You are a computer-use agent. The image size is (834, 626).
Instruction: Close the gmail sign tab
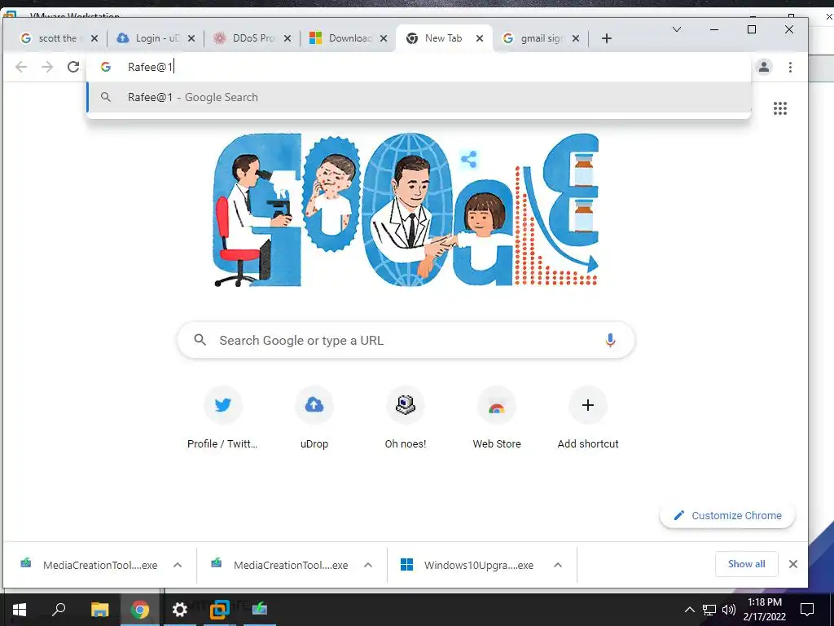coord(576,38)
